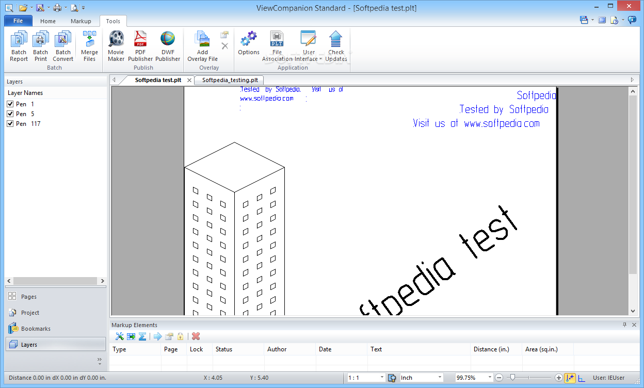Launch the Batch Print tool
The width and height of the screenshot is (644, 388).
pyautogui.click(x=41, y=46)
